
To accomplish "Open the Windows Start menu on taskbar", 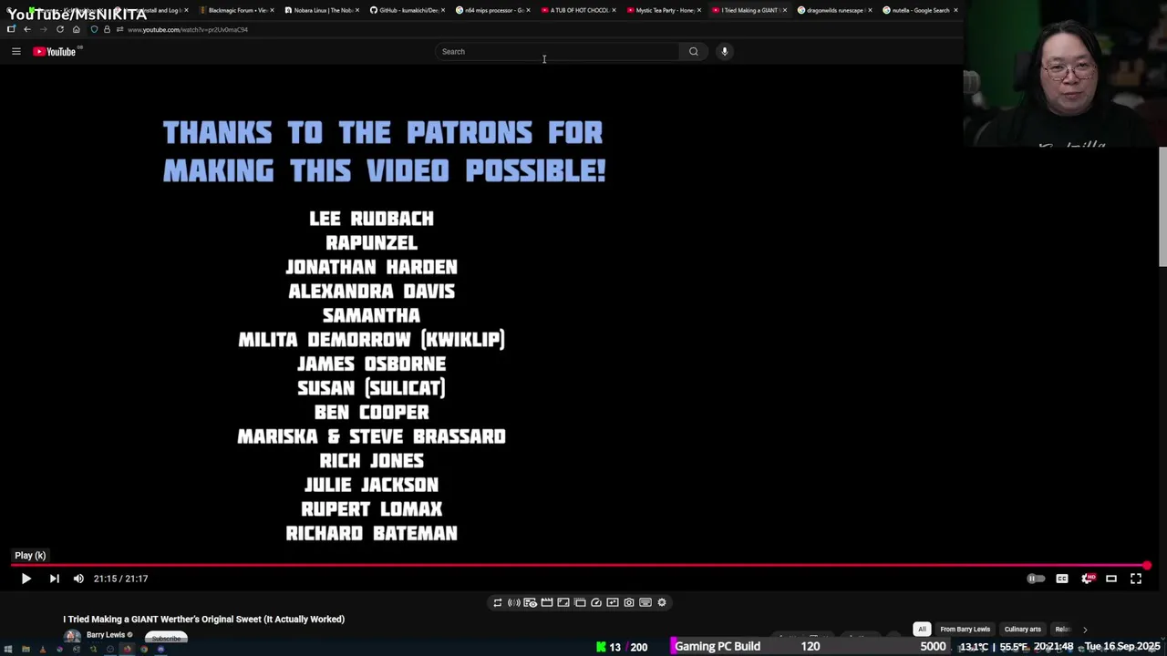I will 7,650.
